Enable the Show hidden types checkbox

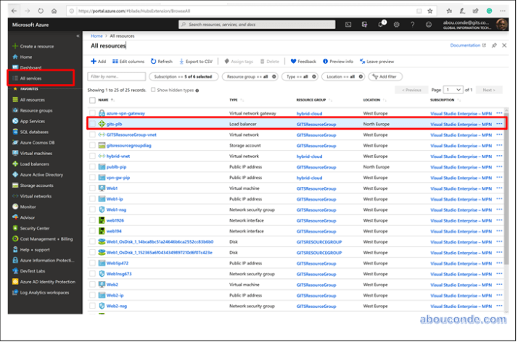coord(153,90)
